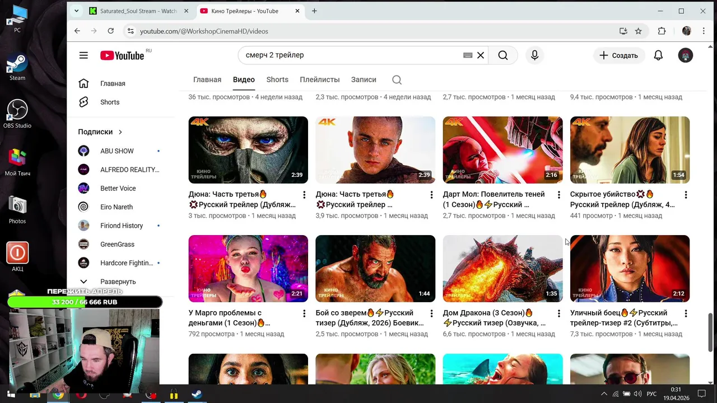
Task: Switch input language РУС in tray
Action: [x=651, y=393]
